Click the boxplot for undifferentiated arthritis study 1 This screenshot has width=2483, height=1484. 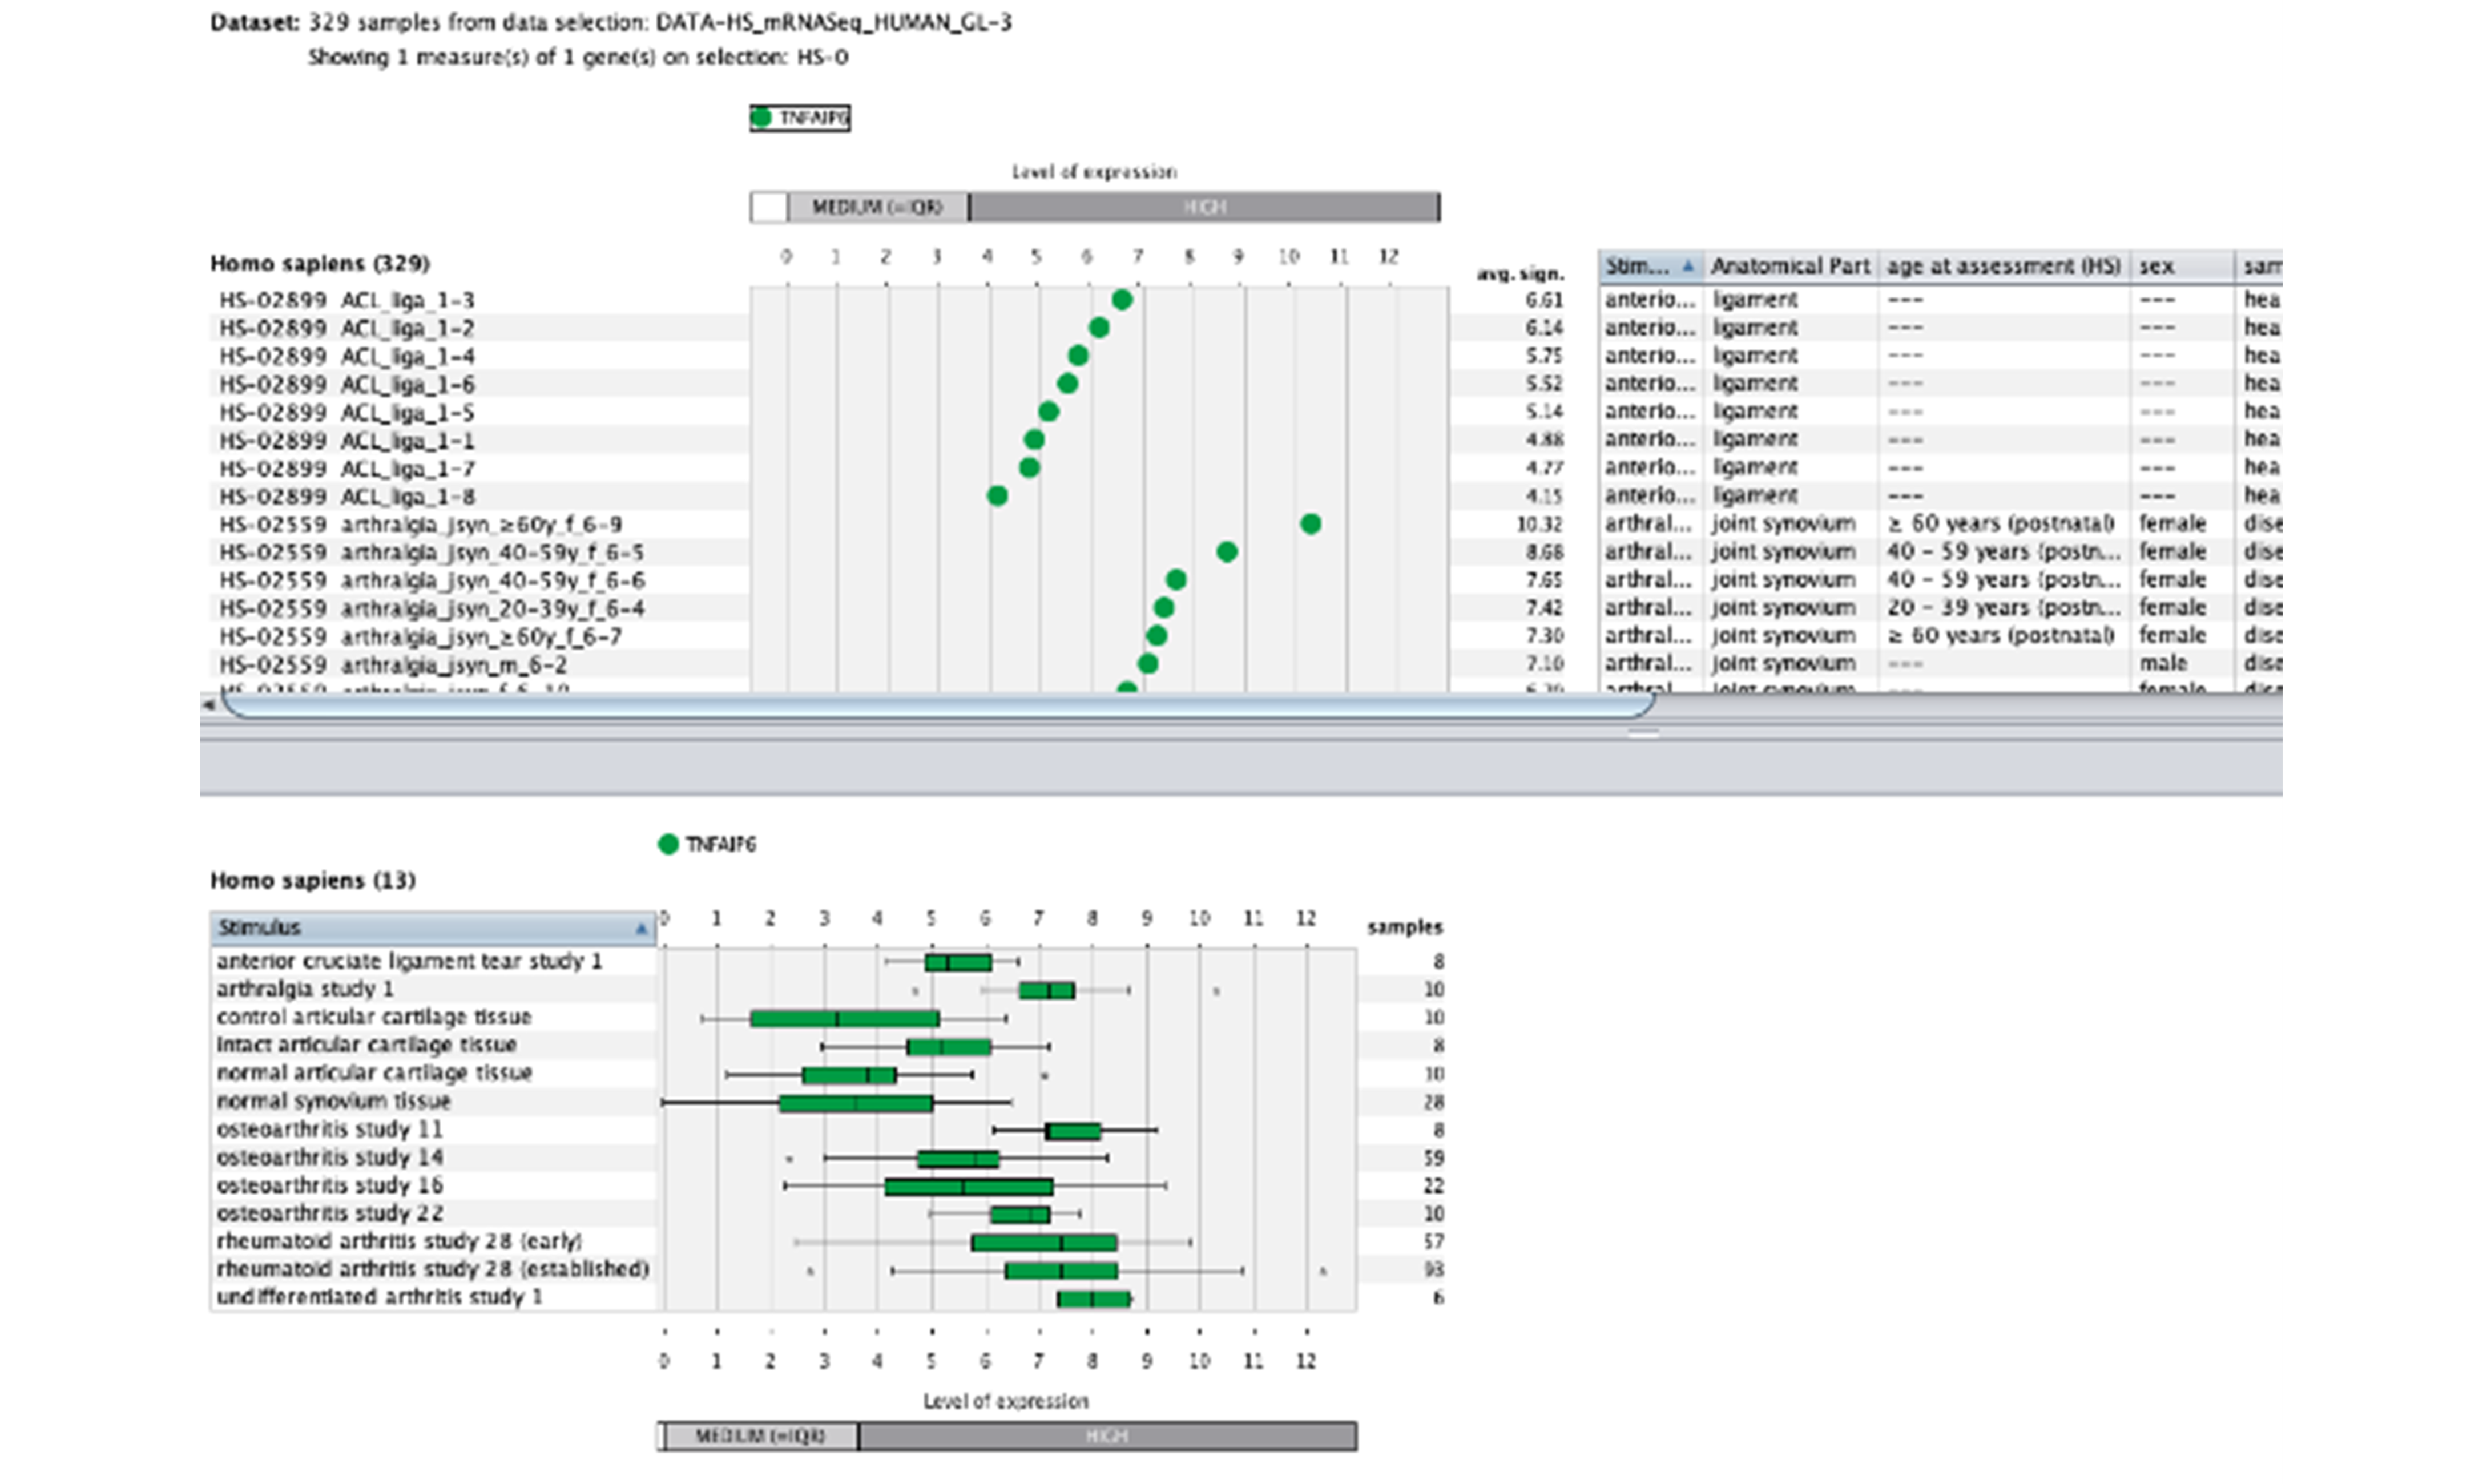tap(1094, 1299)
